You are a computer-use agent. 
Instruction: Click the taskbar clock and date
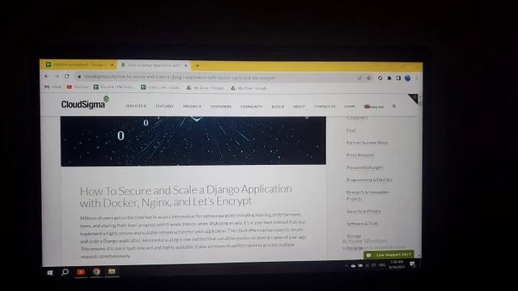click(x=397, y=264)
